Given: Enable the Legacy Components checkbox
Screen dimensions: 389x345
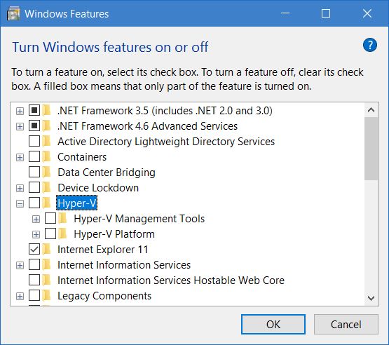Looking at the screenshot, I should click(x=34, y=296).
